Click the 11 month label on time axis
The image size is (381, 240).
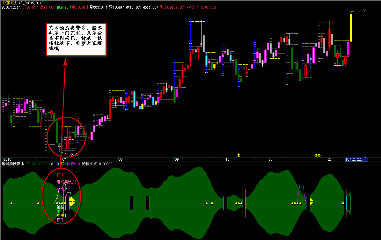click(270, 159)
